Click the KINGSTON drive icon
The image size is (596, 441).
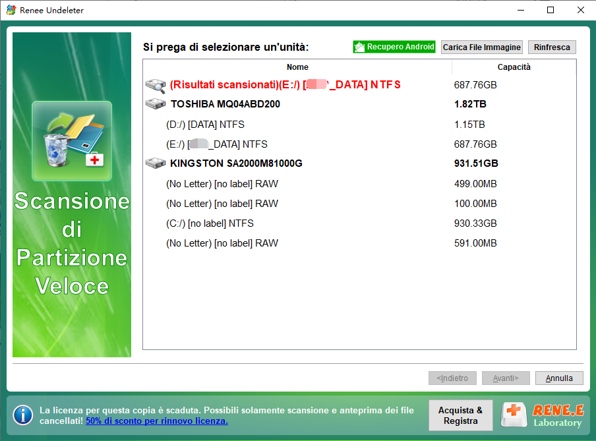tap(156, 163)
